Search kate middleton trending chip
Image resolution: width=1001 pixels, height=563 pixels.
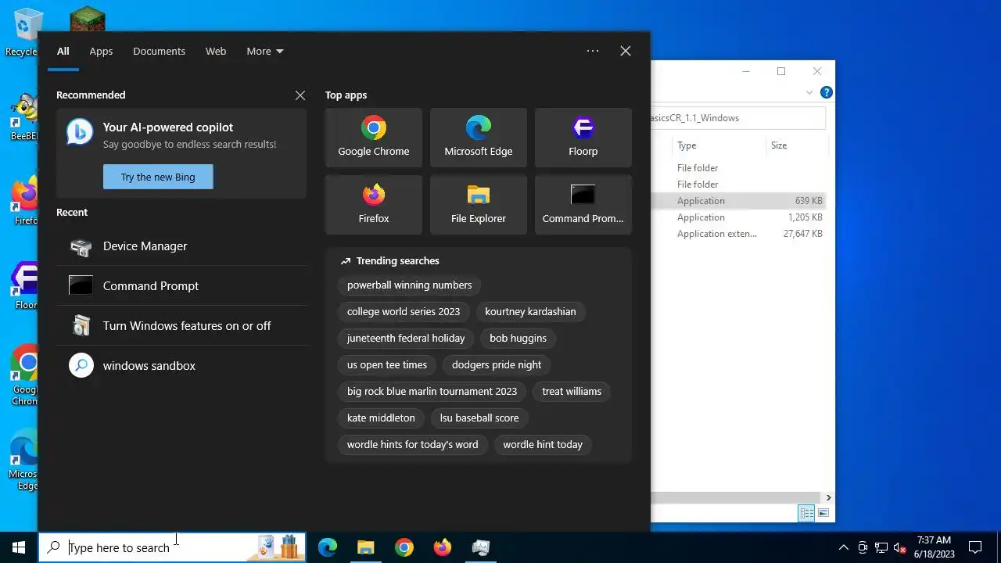tap(381, 418)
